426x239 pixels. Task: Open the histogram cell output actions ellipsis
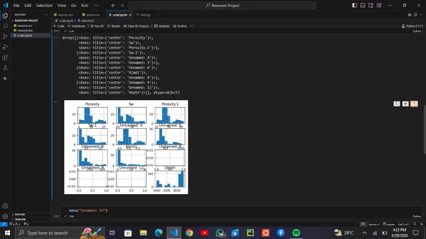56,102
